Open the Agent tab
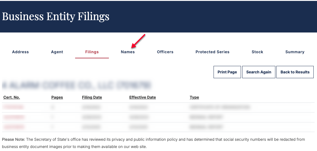 click(x=57, y=52)
